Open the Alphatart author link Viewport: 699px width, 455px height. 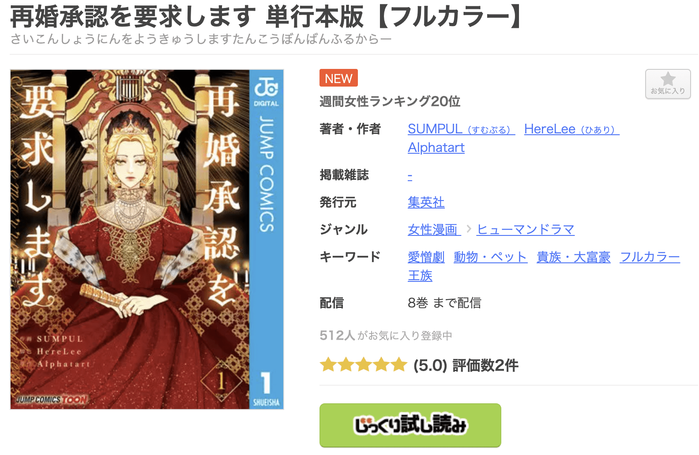tap(436, 148)
